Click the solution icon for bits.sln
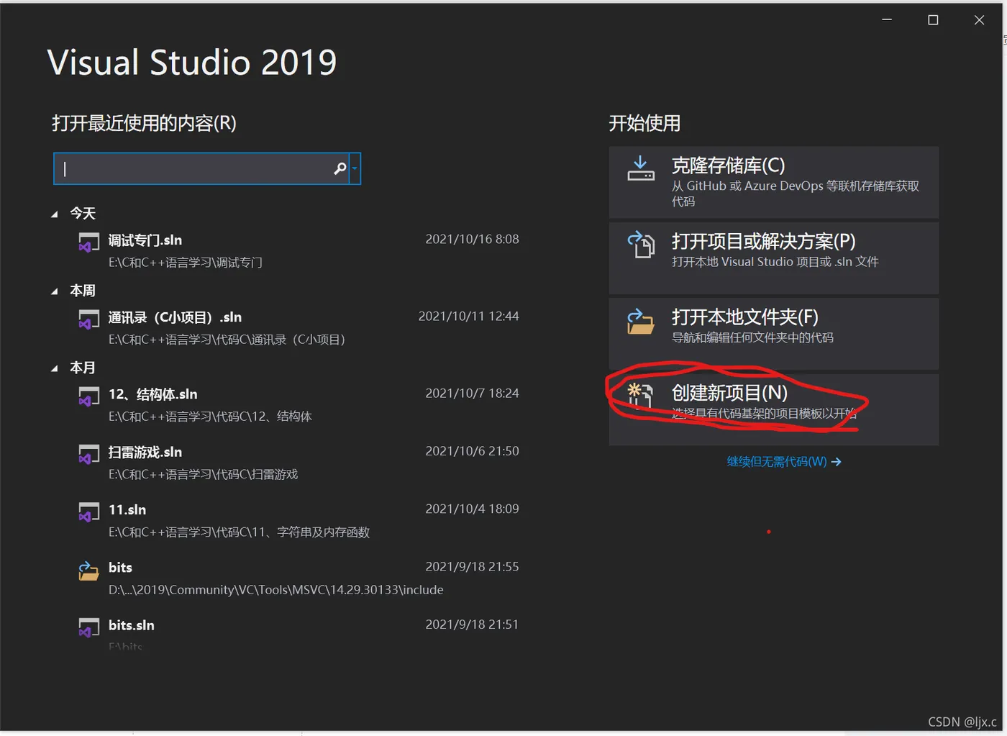The height and width of the screenshot is (736, 1007). pos(88,627)
